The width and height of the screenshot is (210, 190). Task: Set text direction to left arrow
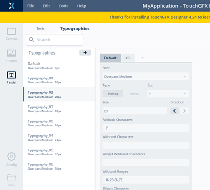tap(174, 111)
